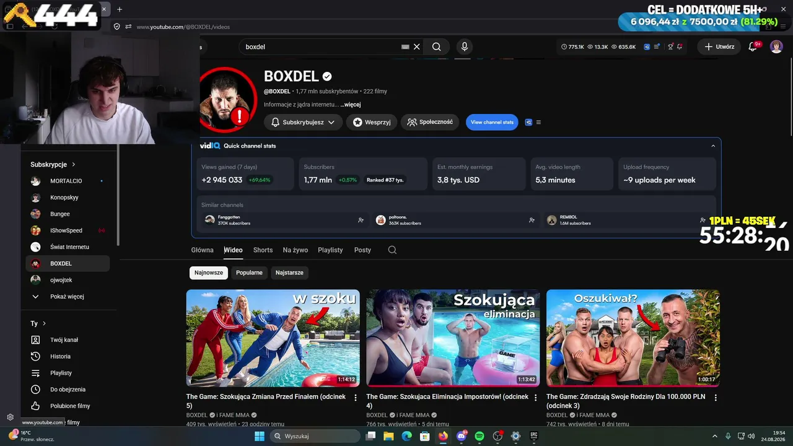Image resolution: width=793 pixels, height=446 pixels.
Task: Start voice search with the microphone
Action: point(464,46)
